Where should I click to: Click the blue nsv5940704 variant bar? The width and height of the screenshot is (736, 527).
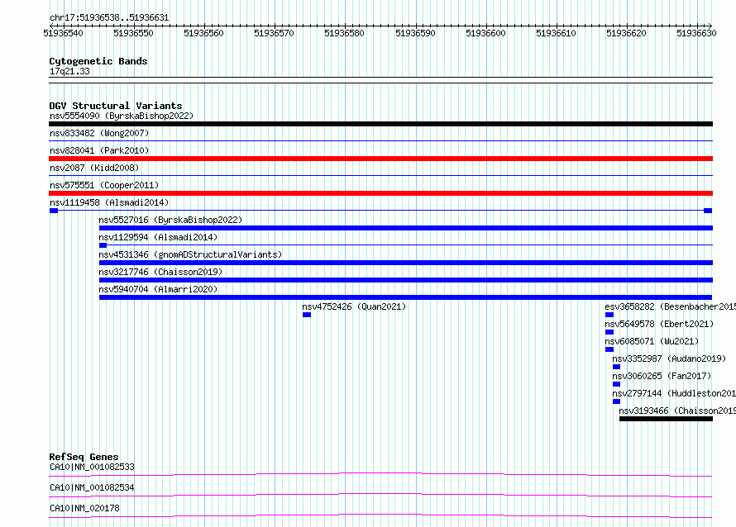pos(405,297)
